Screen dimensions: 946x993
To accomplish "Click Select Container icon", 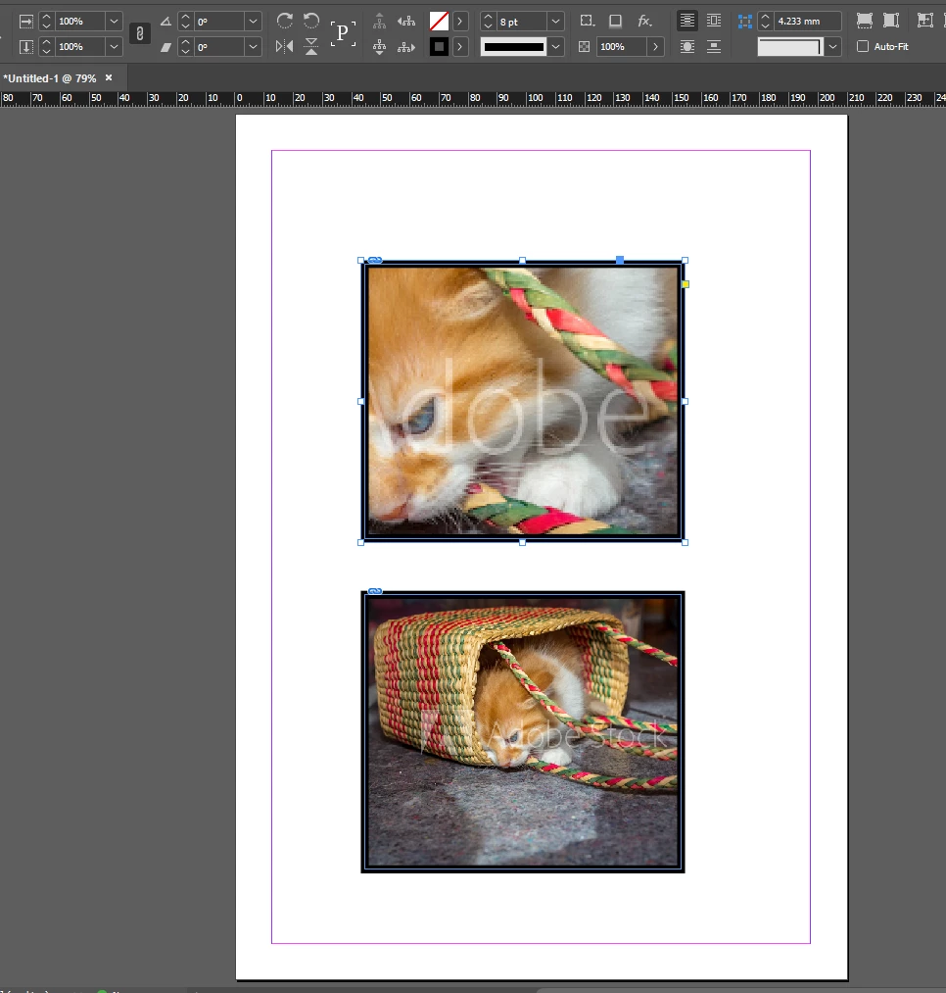I will pyautogui.click(x=380, y=21).
